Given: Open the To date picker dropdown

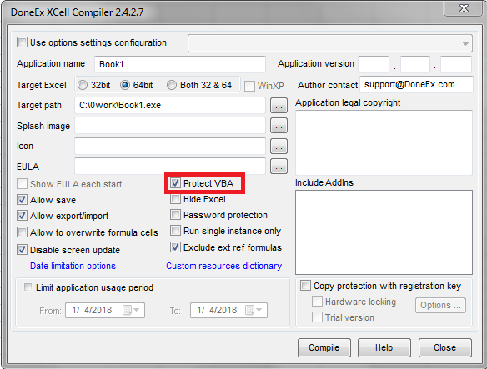Looking at the screenshot, I should [259, 310].
